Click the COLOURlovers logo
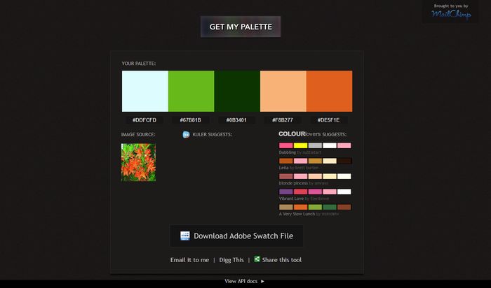 coord(292,134)
